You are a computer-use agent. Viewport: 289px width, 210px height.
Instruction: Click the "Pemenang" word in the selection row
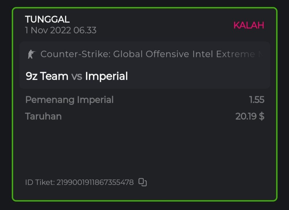50,100
